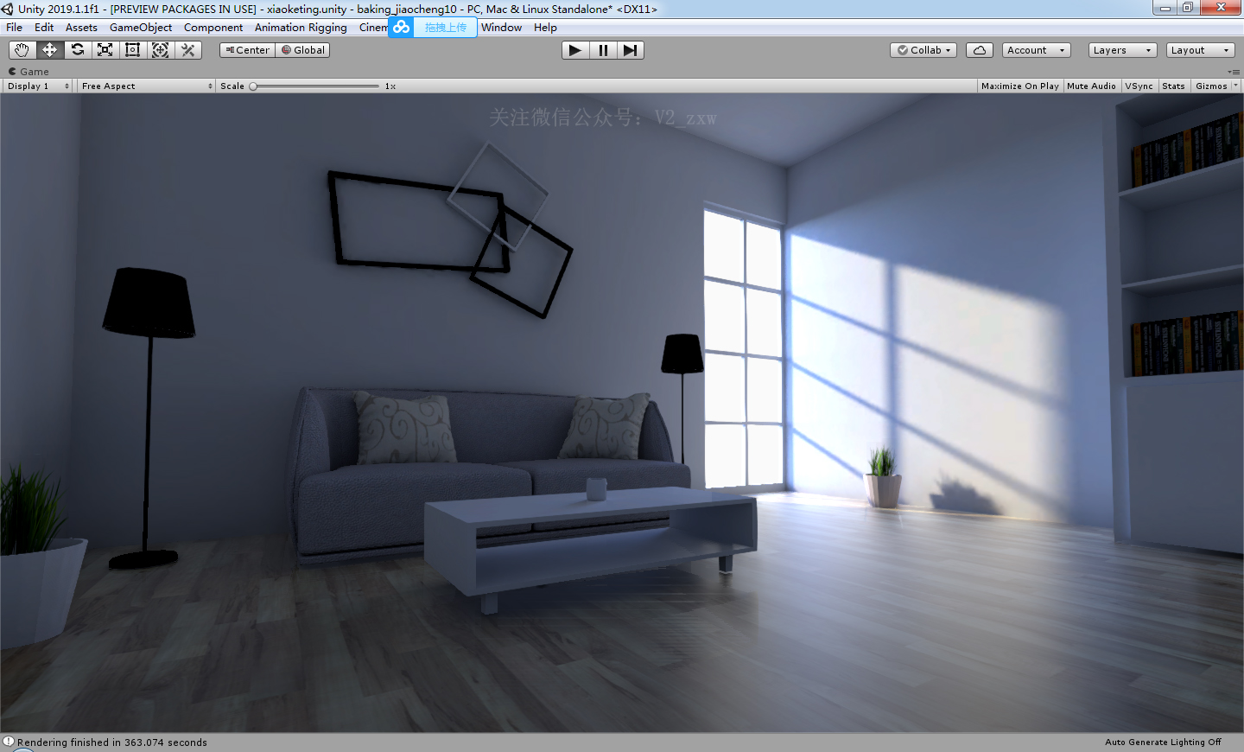Toggle Mute Audio
This screenshot has width=1244, height=752.
pyautogui.click(x=1091, y=86)
